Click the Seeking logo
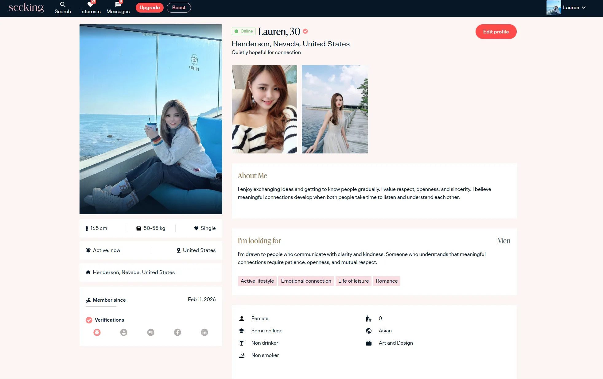The image size is (603, 379). click(x=26, y=7)
